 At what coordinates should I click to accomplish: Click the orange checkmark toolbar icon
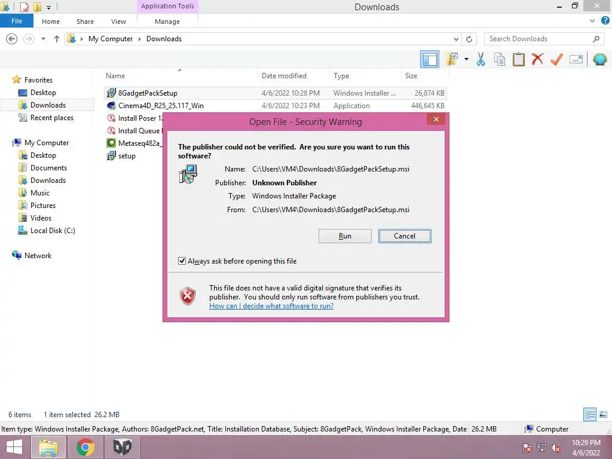[556, 59]
